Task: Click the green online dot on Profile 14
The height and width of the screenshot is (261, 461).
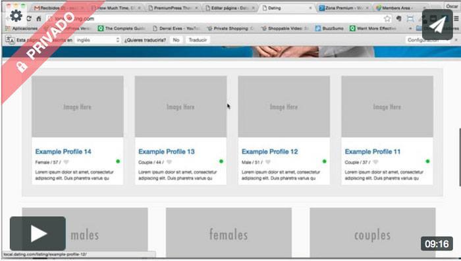Action: click(x=118, y=161)
